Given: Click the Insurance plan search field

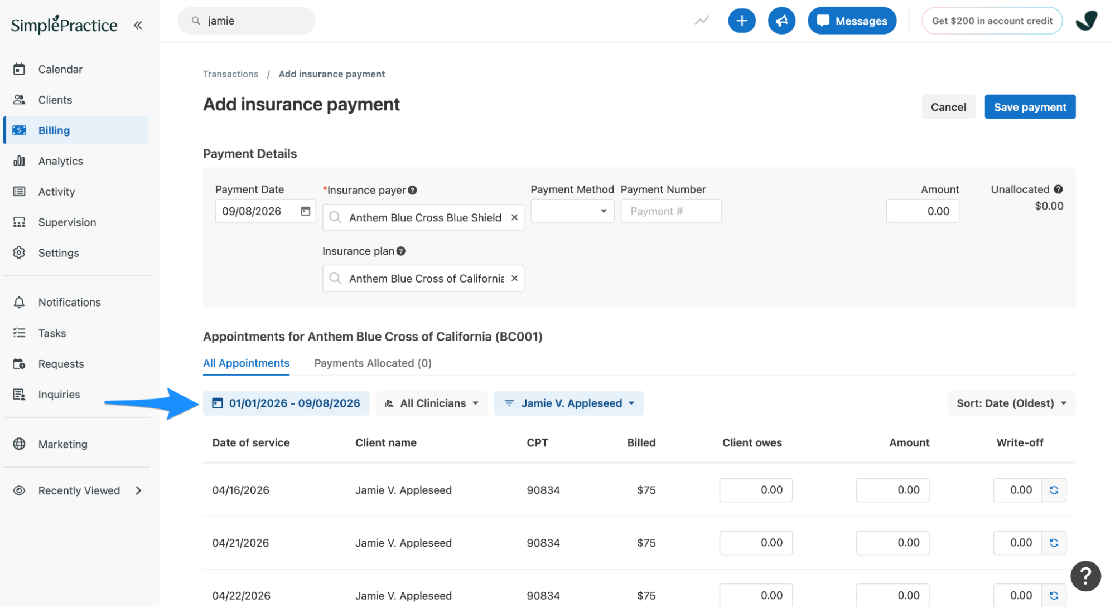Looking at the screenshot, I should pyautogui.click(x=423, y=278).
